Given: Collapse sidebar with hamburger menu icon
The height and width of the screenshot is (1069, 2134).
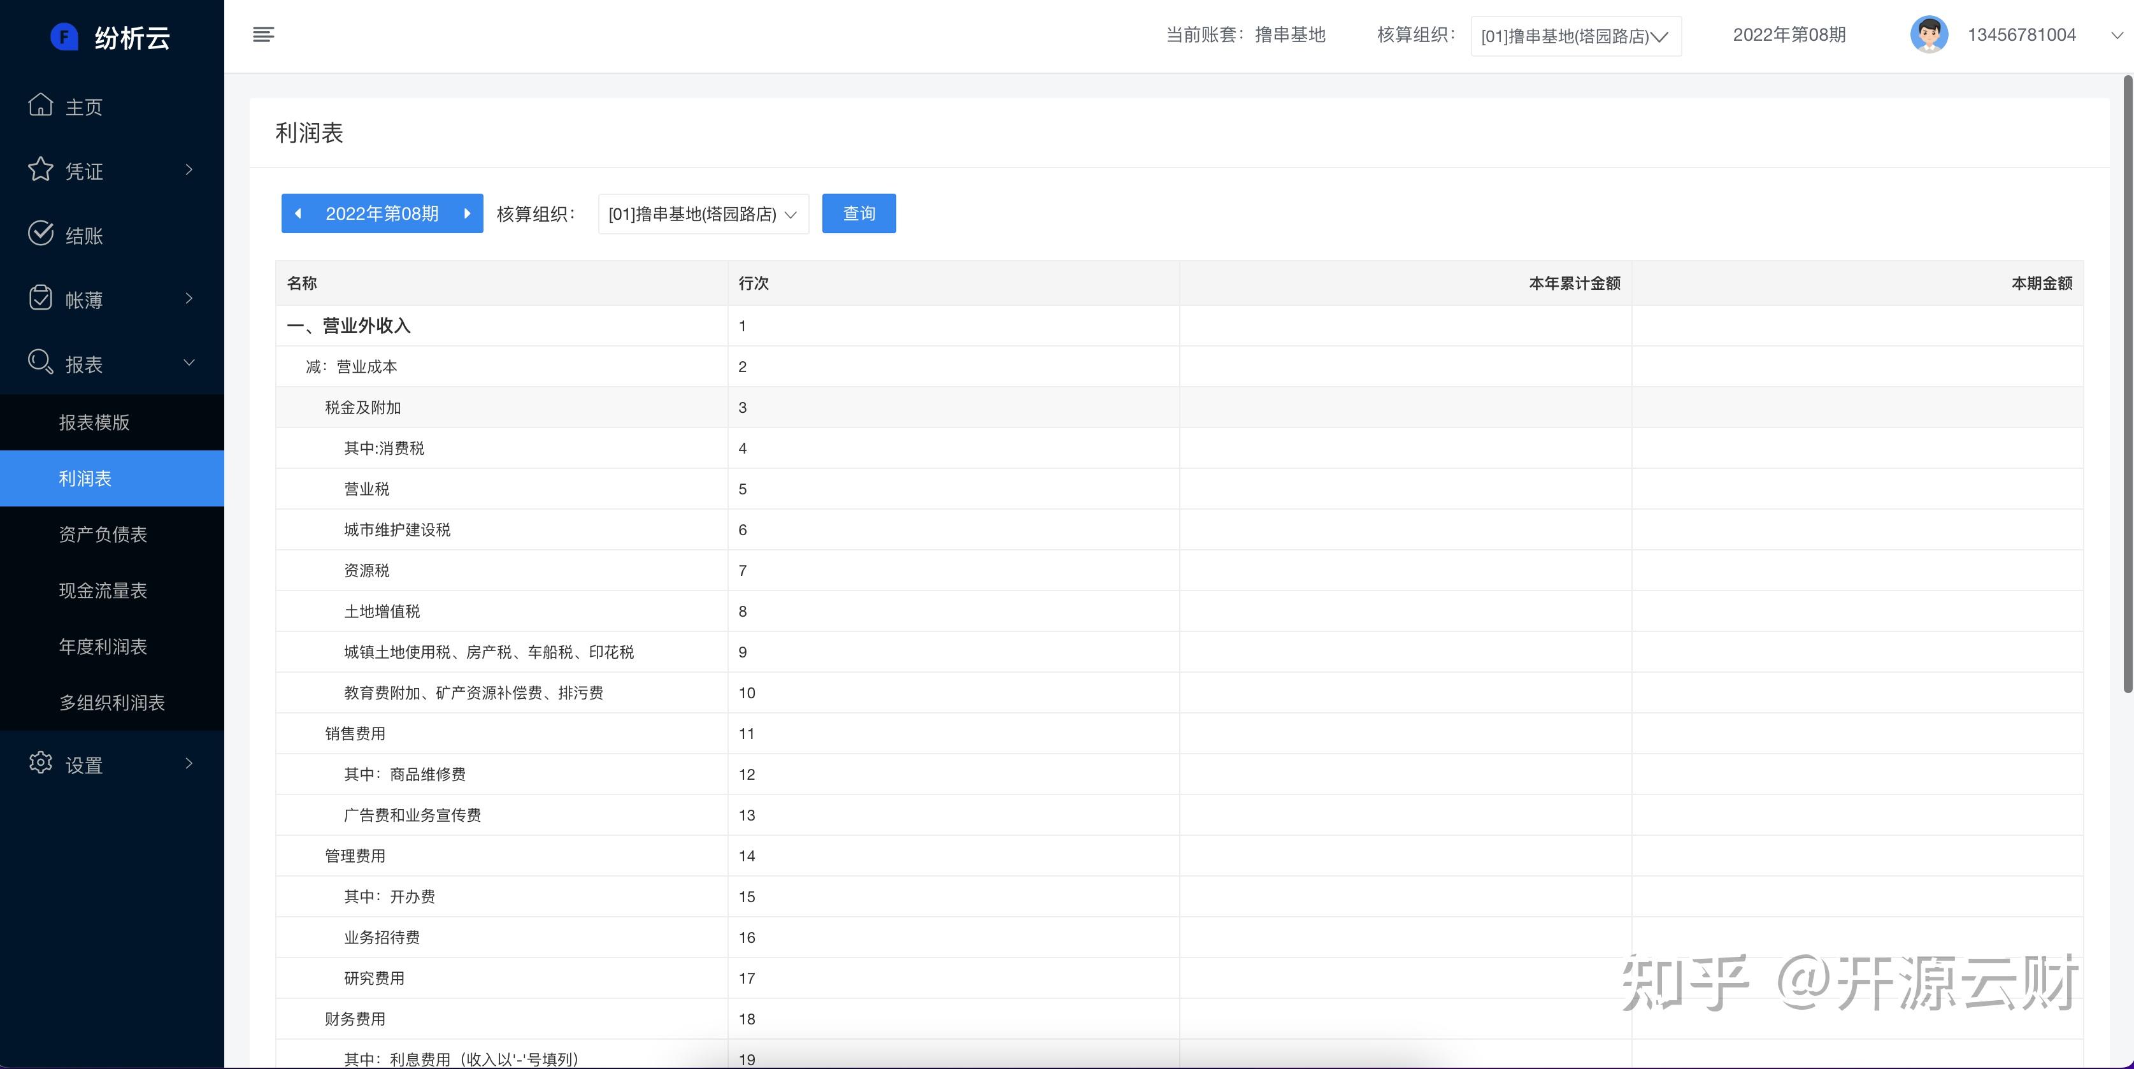Looking at the screenshot, I should [x=264, y=34].
